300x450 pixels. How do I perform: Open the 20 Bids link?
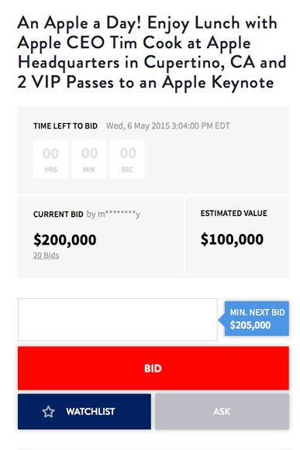[46, 256]
